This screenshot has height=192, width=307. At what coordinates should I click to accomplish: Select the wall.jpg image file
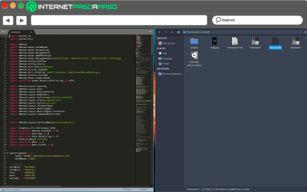215,41
